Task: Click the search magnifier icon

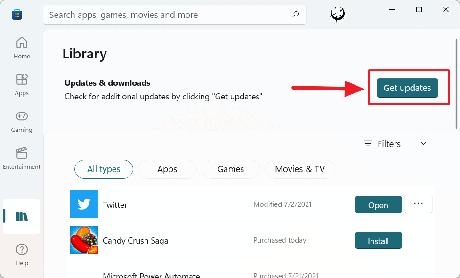Action: point(295,15)
